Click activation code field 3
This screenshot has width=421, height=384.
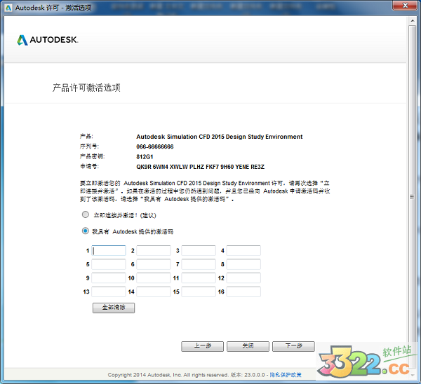[199, 250]
